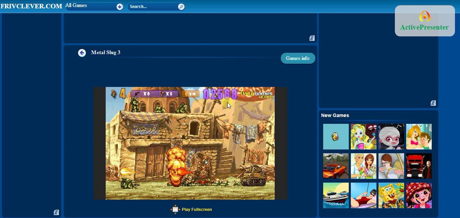Click the Metal Slug 3 title text
The height and width of the screenshot is (218, 460).
pos(106,52)
